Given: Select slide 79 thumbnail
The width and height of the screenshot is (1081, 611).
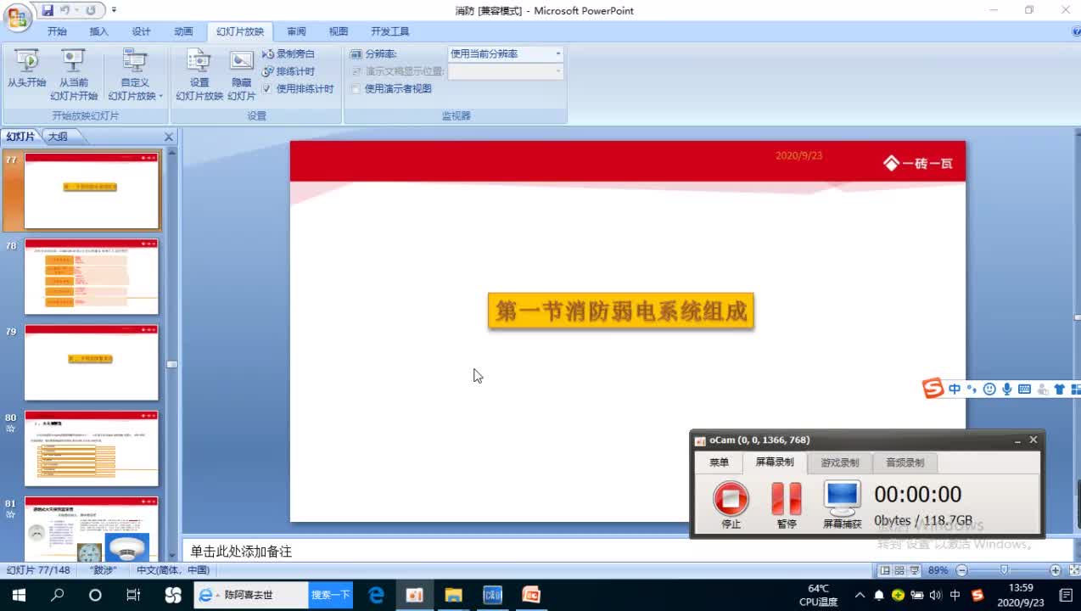Looking at the screenshot, I should click(x=92, y=362).
